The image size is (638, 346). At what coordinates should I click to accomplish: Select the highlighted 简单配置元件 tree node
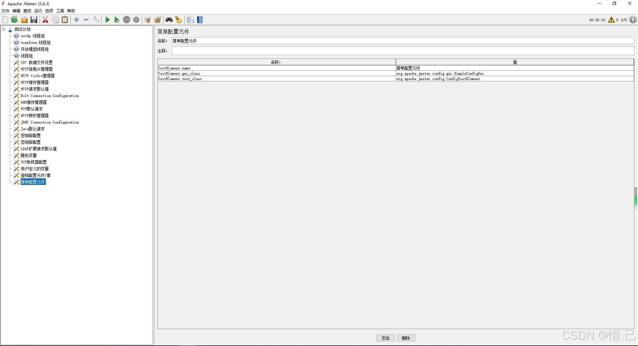point(33,182)
